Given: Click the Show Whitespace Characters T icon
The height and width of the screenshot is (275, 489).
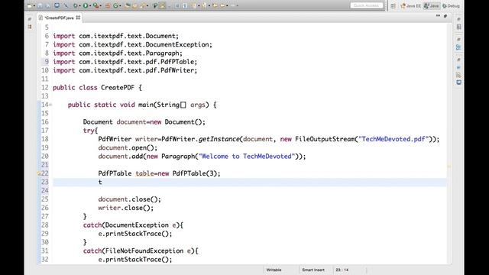Looking at the screenshot, I should (x=185, y=5).
